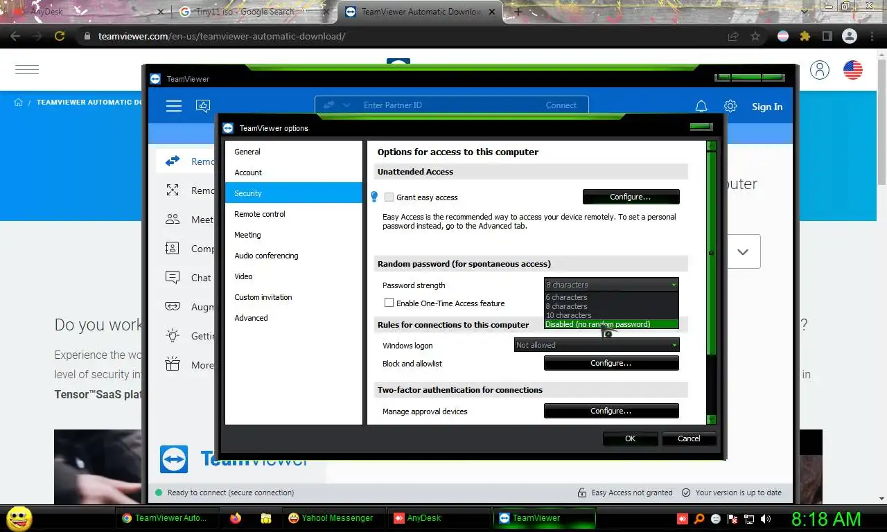
Task: Click the Chrome side panel icon
Action: coord(827,36)
